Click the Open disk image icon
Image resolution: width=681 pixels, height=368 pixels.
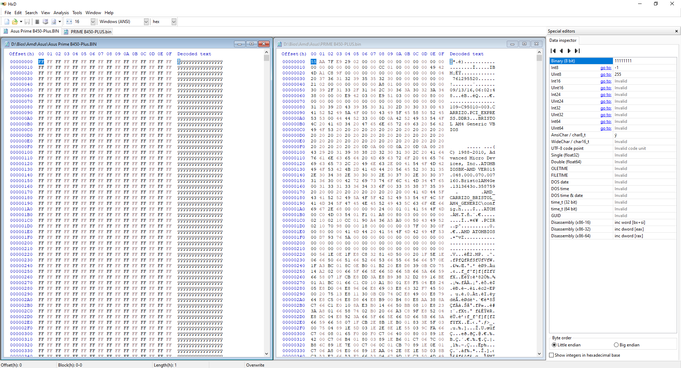coord(54,22)
